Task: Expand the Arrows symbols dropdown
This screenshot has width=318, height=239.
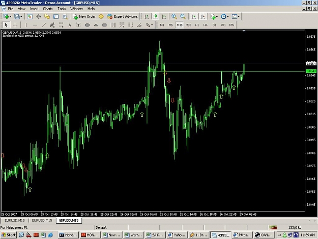Action: (x=152, y=25)
